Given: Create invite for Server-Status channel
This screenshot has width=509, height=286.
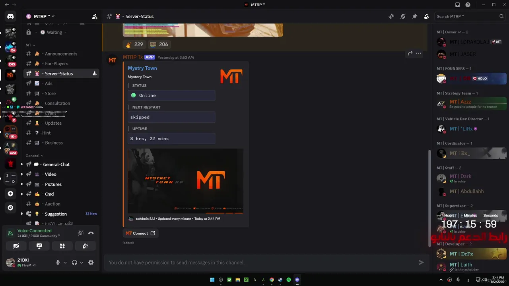Looking at the screenshot, I should pyautogui.click(x=94, y=73).
